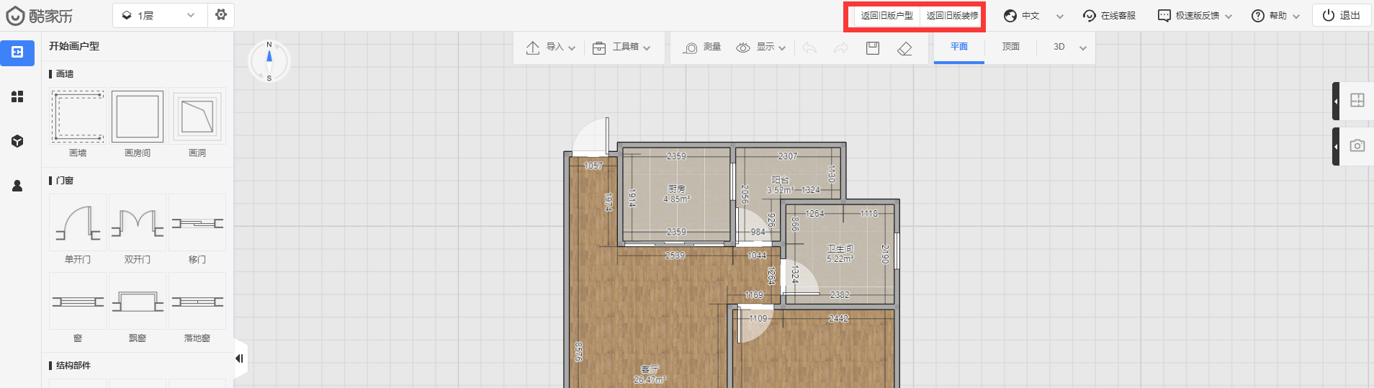Switch to the 平面 plan tab

pyautogui.click(x=959, y=48)
